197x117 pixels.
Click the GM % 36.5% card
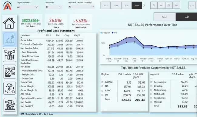[56, 22]
